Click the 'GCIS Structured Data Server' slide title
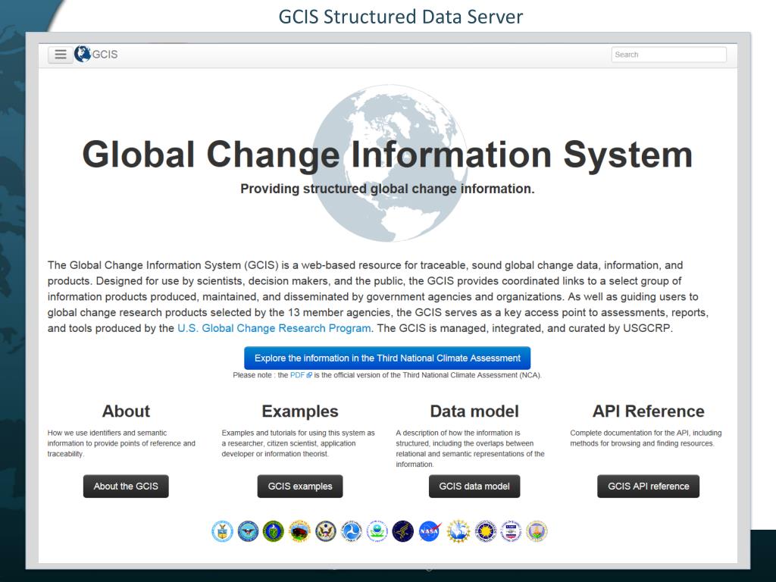 click(x=400, y=17)
